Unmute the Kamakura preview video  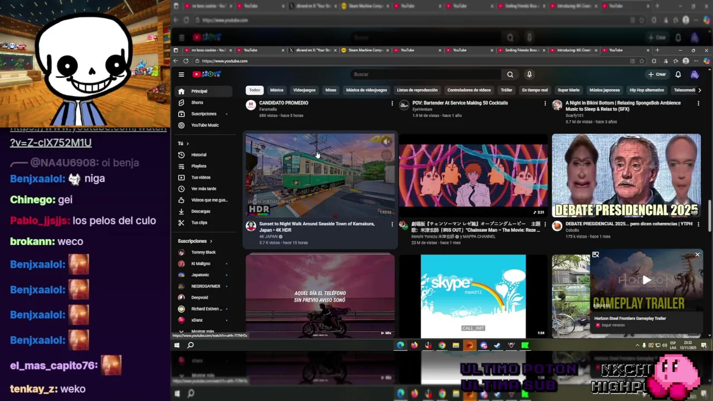click(x=387, y=141)
